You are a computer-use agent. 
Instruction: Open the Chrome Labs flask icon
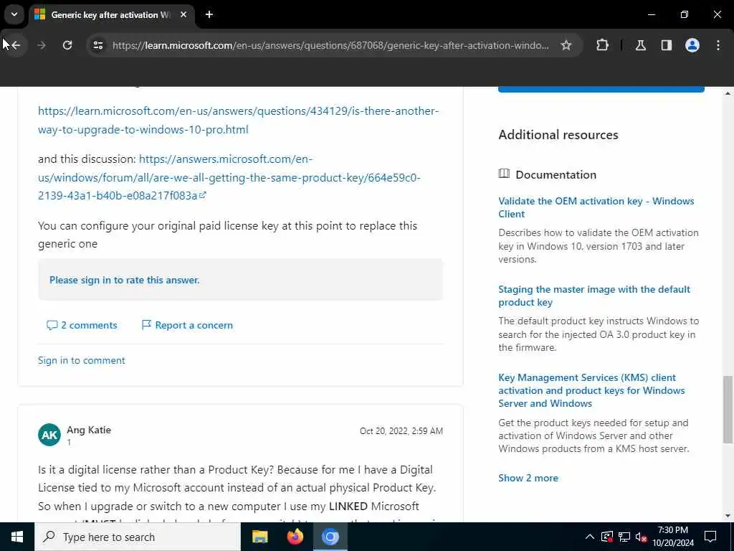(640, 45)
